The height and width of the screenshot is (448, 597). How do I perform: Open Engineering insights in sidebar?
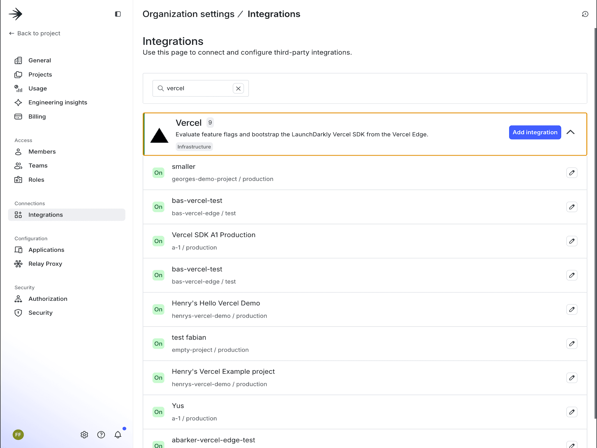(x=58, y=102)
